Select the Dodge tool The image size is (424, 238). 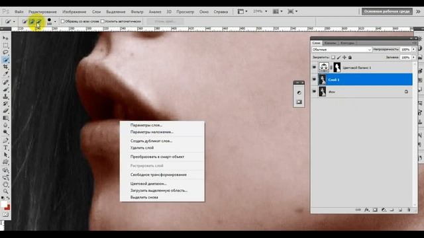(x=5, y=132)
